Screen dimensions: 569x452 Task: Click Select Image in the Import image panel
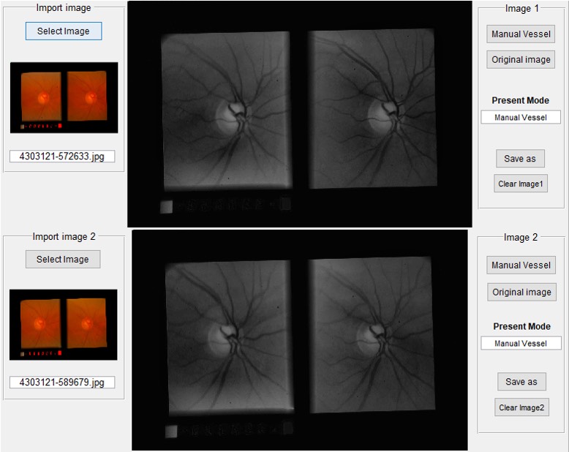pyautogui.click(x=64, y=31)
